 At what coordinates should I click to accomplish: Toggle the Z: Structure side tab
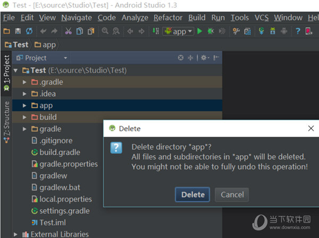click(x=6, y=122)
